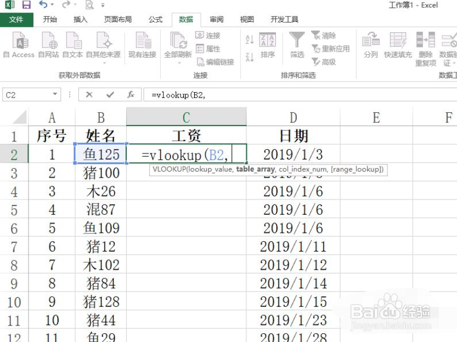
Task: Open the 文件 file menu
Action: 16,20
